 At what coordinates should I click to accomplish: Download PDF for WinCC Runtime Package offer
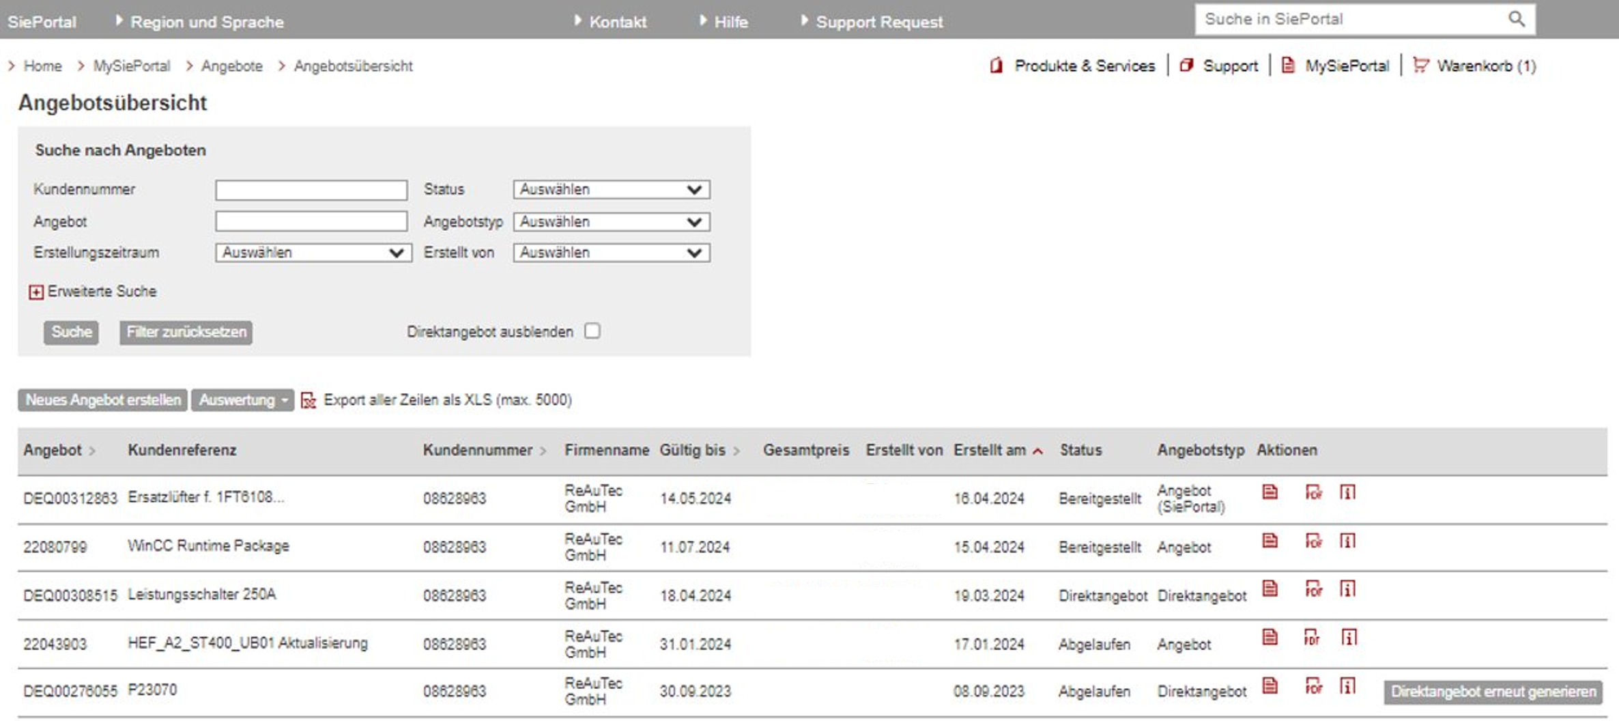pos(1313,541)
